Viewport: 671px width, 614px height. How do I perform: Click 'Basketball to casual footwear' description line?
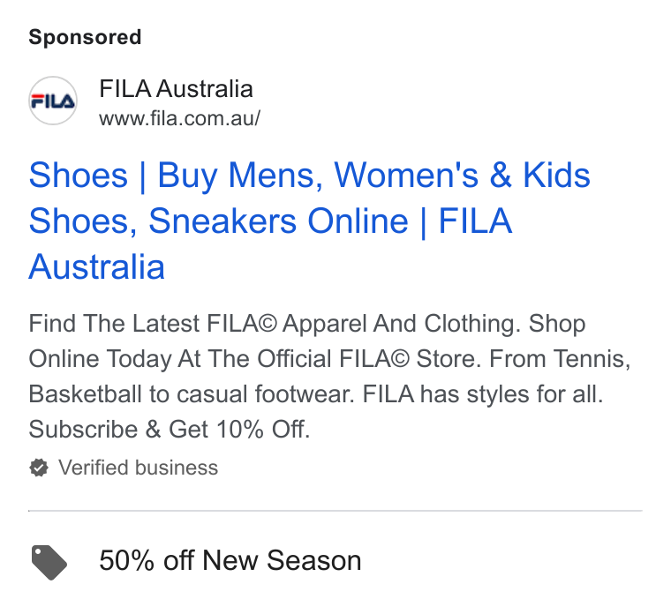coord(192,393)
